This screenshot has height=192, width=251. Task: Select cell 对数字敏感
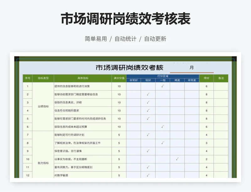pos(83,175)
